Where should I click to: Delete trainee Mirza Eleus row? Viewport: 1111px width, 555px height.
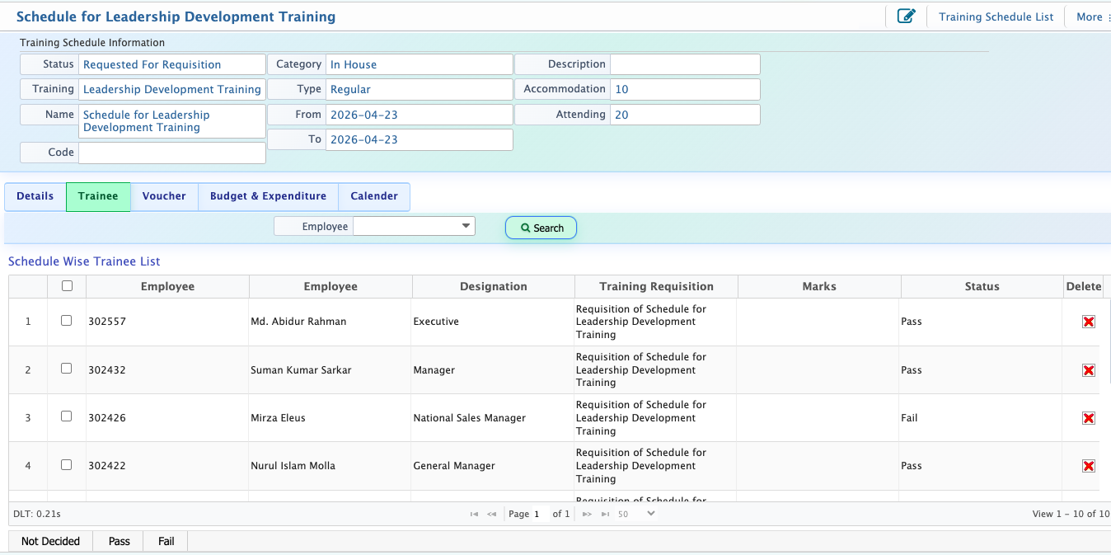coord(1088,418)
